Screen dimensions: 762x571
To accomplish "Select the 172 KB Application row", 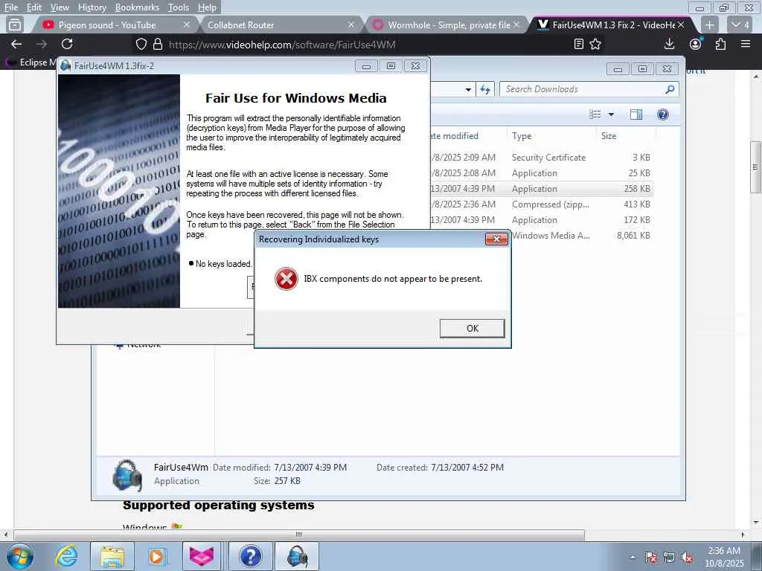I will 541,220.
